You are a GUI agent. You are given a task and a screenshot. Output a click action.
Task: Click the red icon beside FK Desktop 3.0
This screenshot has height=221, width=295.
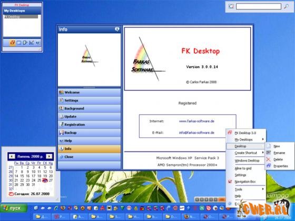pyautogui.click(x=230, y=132)
